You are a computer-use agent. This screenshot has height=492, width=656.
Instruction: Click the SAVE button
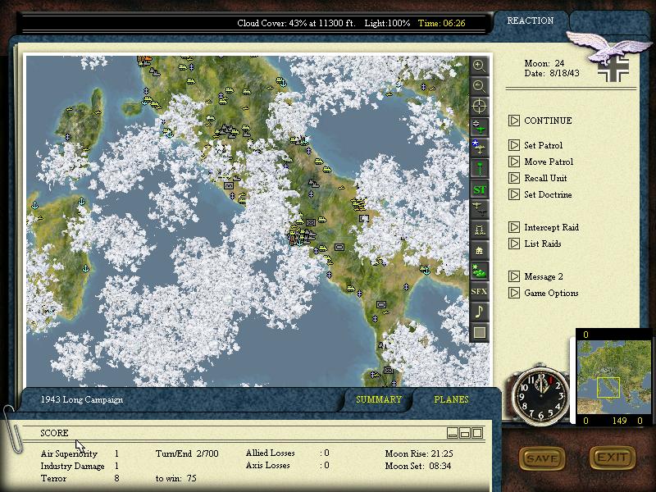[x=542, y=458]
